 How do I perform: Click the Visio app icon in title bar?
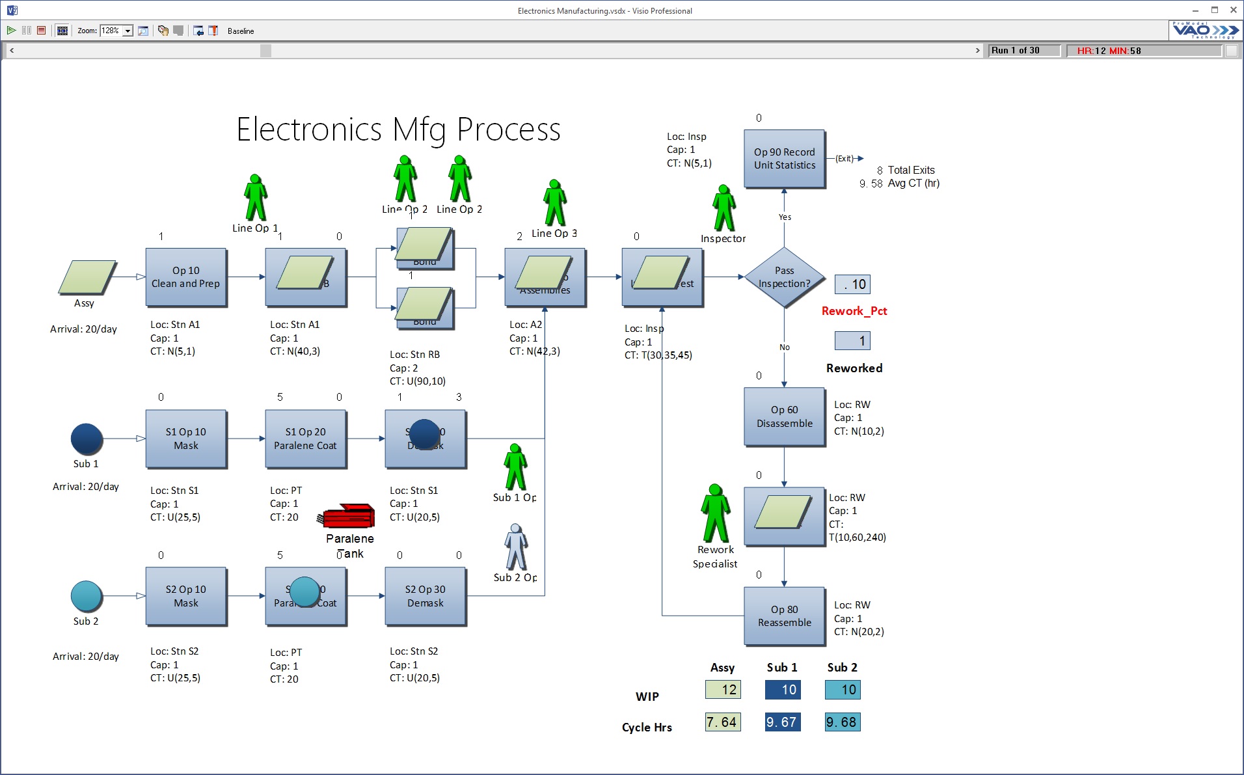pos(12,10)
